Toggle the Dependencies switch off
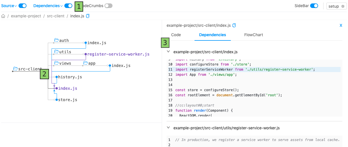 (68, 6)
